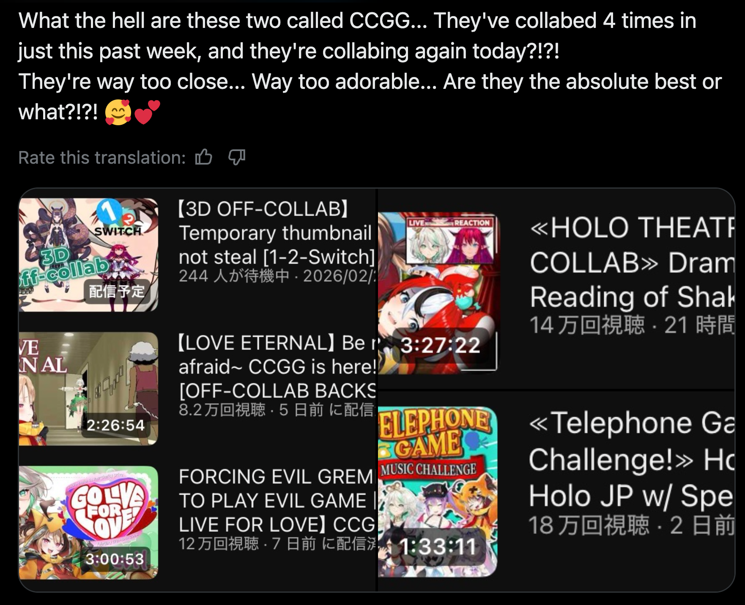Click the 3:27:22 duration badge
The image size is (745, 605).
(440, 345)
